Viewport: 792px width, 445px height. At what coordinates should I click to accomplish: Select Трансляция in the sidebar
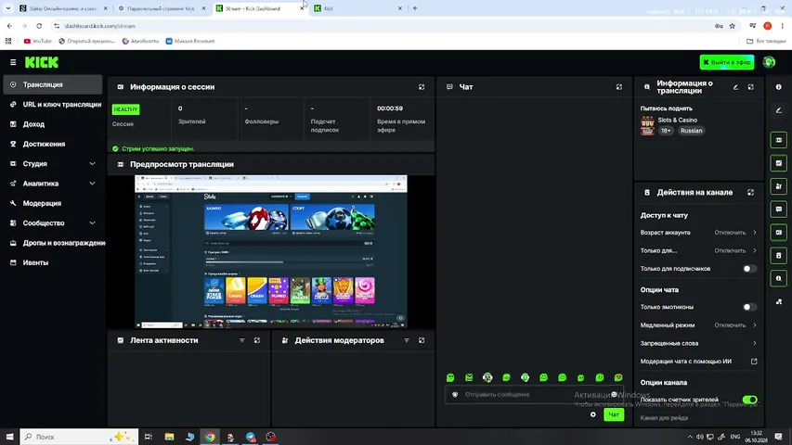click(53, 84)
